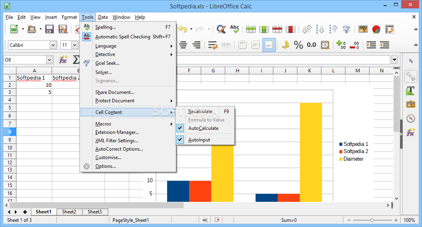The image size is (422, 227).
Task: Open the Function Wizard fx icon
Action: (63, 60)
